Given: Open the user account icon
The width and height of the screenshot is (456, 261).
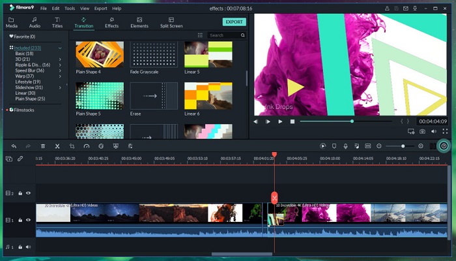Looking at the screenshot, I should coord(387,8).
